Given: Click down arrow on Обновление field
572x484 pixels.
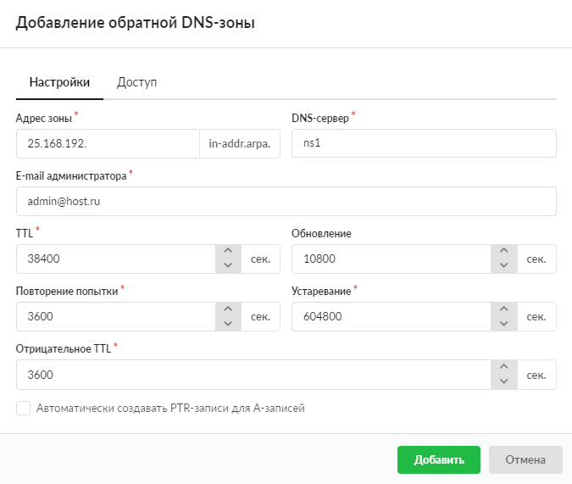Looking at the screenshot, I should point(503,266).
